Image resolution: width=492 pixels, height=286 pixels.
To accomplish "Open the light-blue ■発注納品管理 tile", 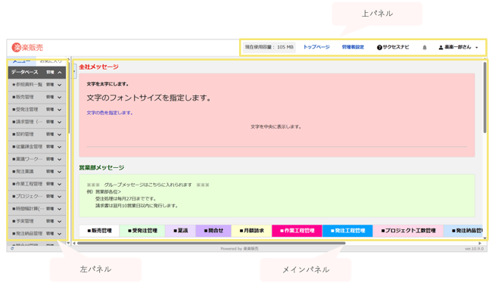I will click(463, 231).
